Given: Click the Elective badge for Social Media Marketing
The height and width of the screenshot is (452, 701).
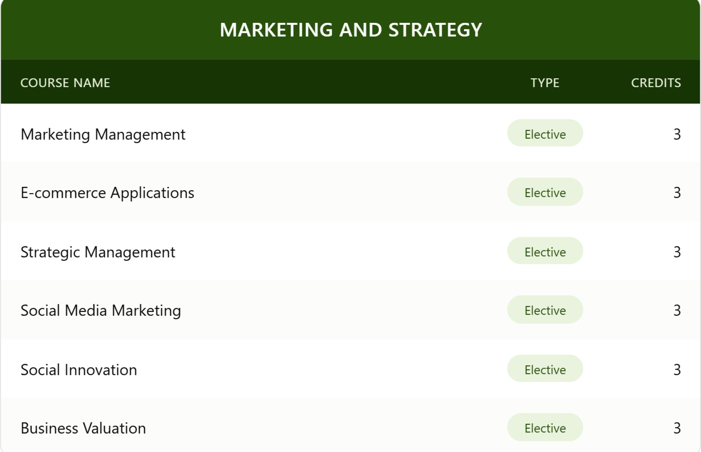Looking at the screenshot, I should 545,310.
